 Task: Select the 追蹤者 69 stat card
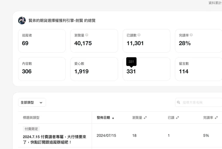click(42, 41)
